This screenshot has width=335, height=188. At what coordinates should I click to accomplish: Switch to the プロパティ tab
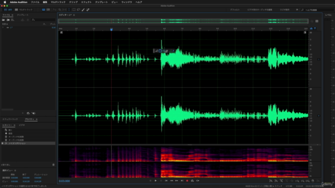click(x=29, y=119)
